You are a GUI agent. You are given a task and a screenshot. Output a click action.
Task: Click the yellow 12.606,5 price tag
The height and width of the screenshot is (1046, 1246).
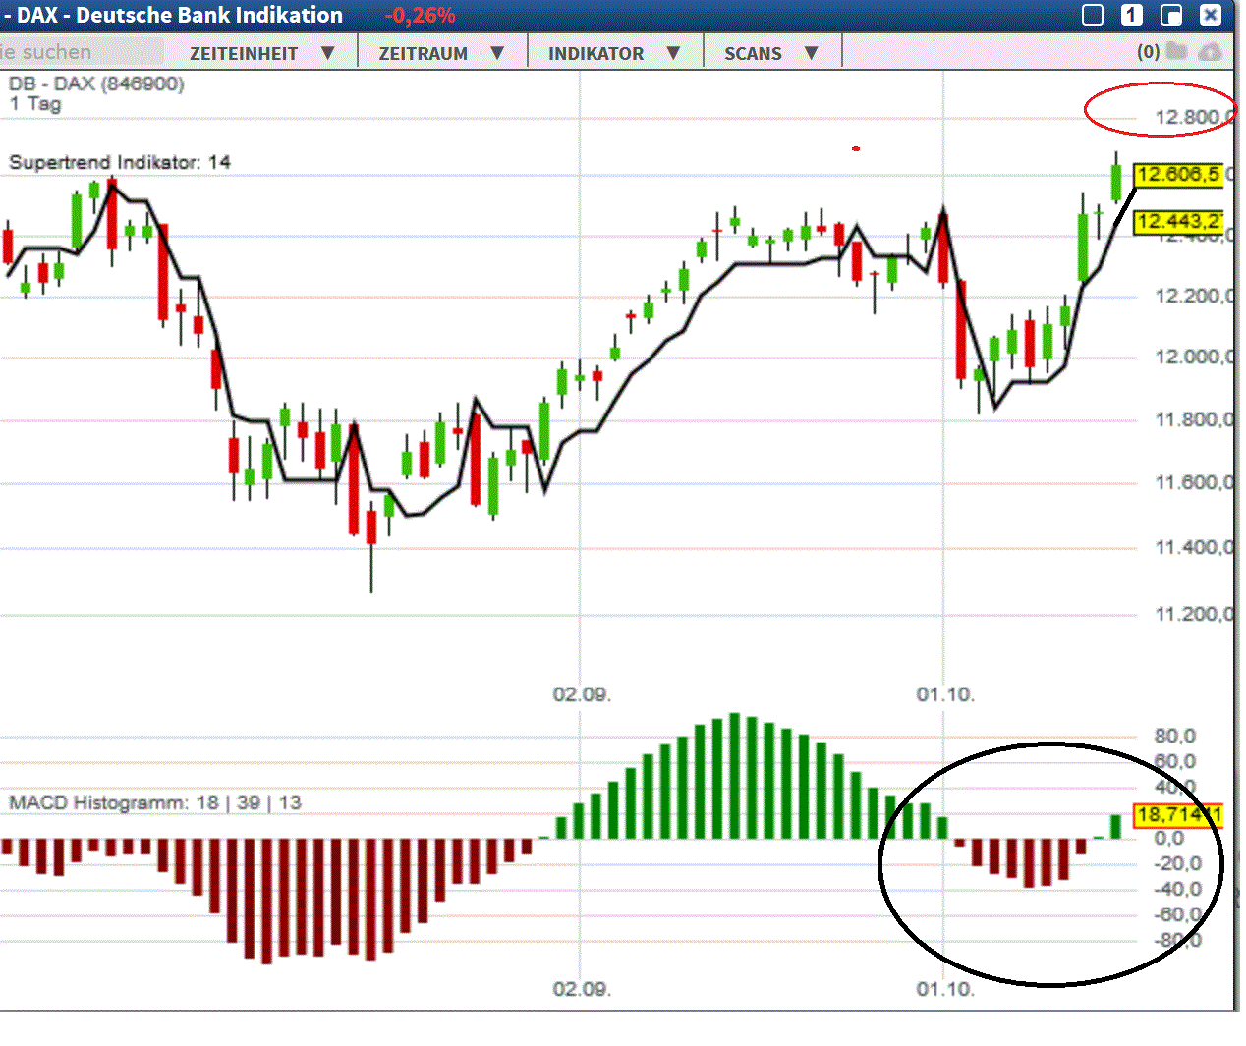[1178, 175]
